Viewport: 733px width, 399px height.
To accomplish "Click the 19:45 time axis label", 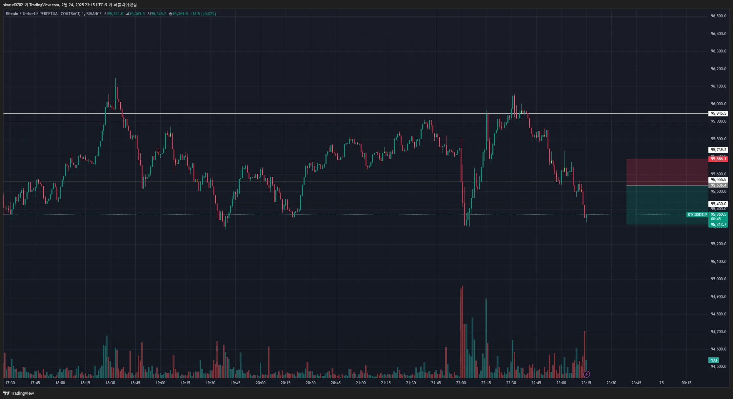I will coord(235,383).
